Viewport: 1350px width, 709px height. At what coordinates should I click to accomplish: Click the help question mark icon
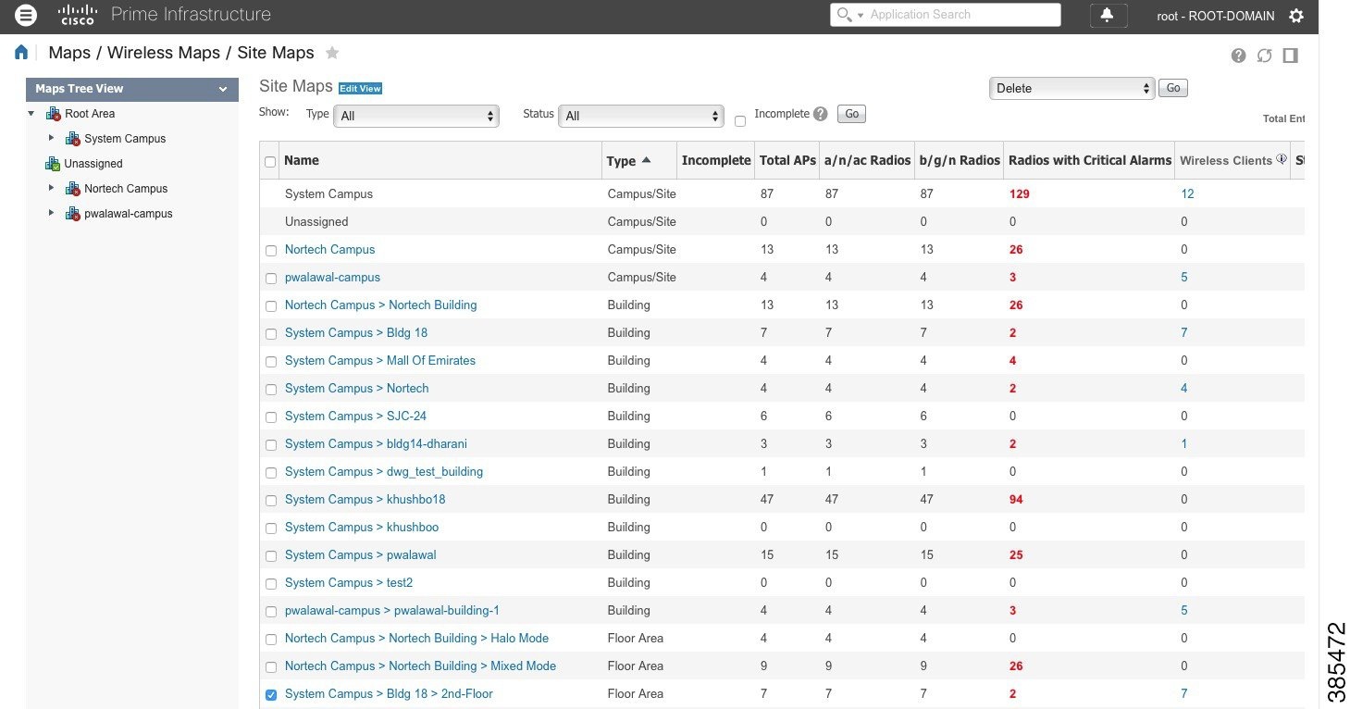(x=1238, y=56)
